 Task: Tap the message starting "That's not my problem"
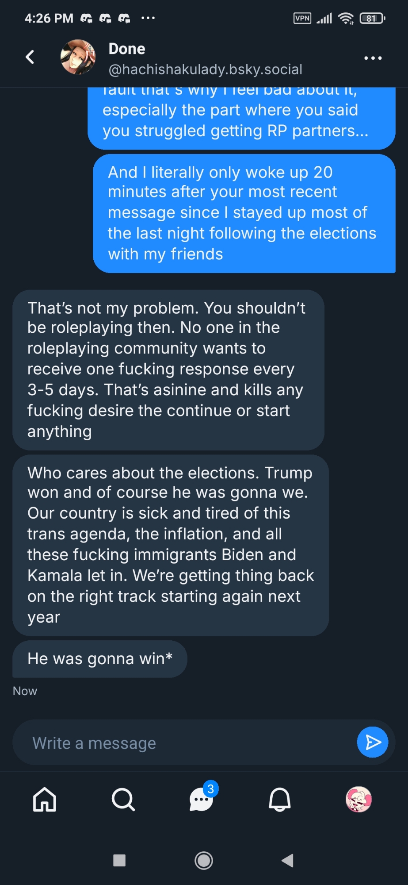168,369
